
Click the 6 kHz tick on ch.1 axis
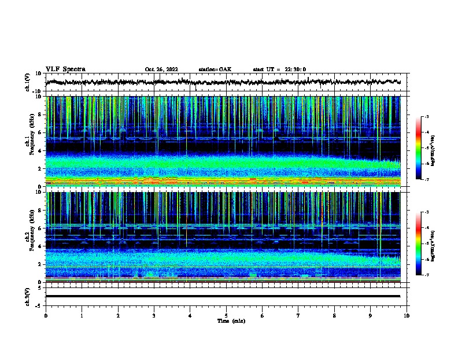click(40, 133)
